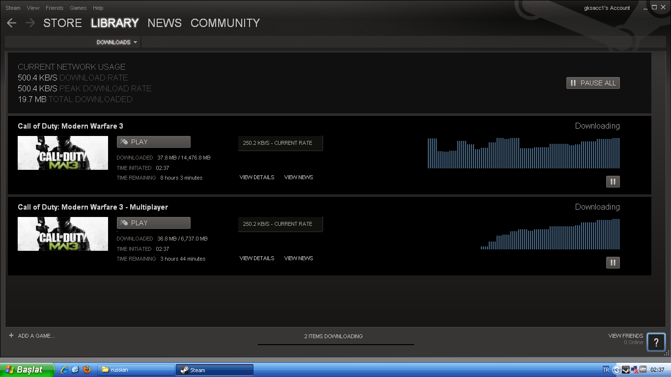
Task: Click the Modern Warfare 3 current rate box
Action: (x=280, y=143)
